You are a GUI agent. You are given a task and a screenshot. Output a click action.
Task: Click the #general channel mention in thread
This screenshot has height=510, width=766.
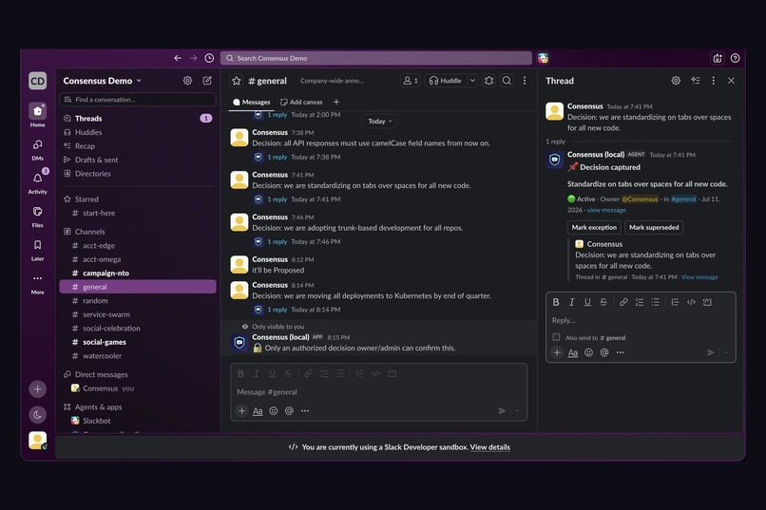click(683, 198)
